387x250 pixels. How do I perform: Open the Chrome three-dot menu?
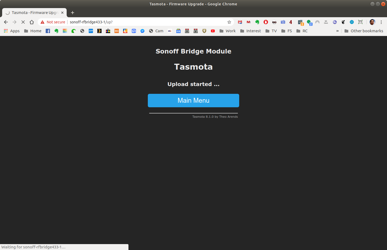click(381, 22)
